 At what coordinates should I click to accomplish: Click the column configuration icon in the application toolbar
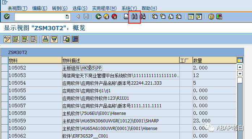pyautogui.click(x=75, y=39)
